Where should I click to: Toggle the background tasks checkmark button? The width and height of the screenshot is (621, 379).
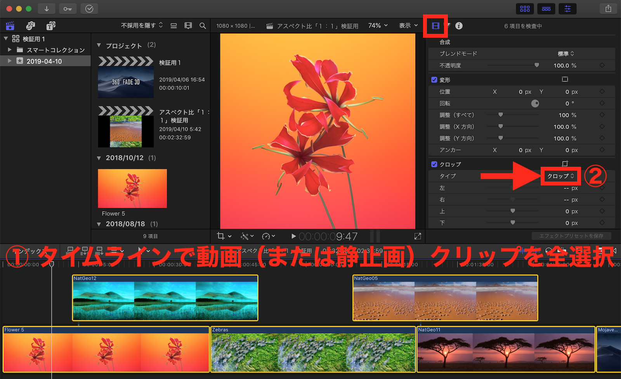pos(89,9)
